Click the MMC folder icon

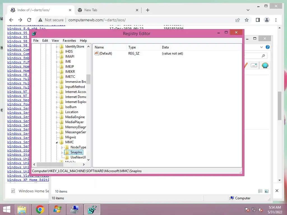coord(62,142)
